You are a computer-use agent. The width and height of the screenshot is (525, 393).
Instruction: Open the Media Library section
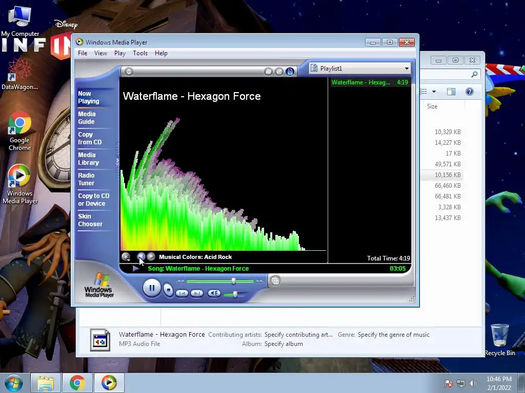[x=95, y=159]
